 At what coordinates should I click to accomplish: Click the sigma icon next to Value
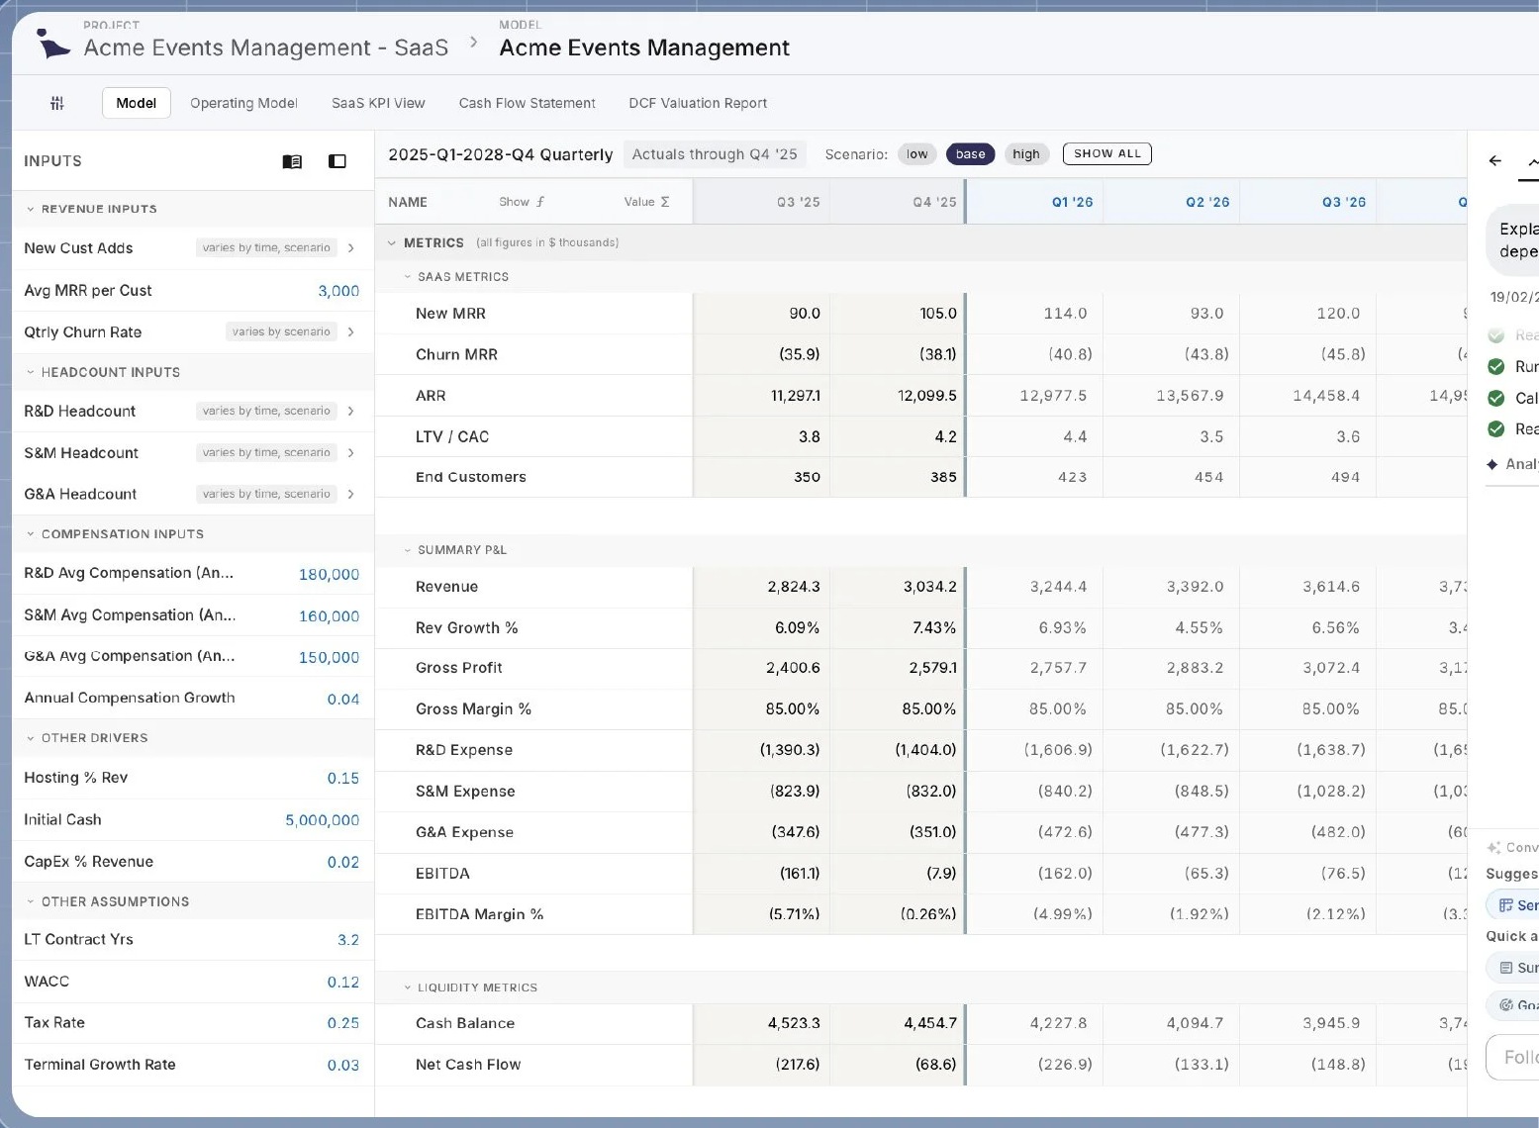coord(665,202)
